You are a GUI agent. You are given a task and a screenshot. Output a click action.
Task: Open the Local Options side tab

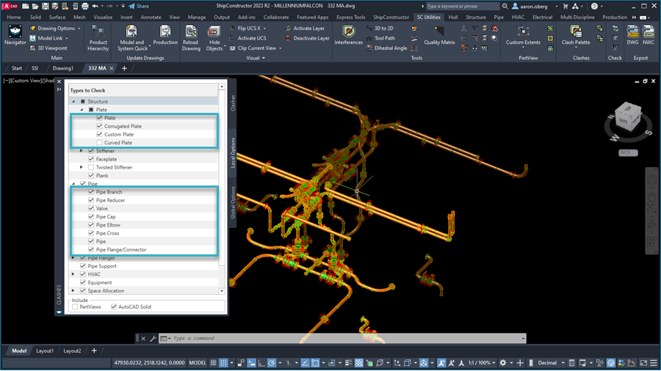coord(233,153)
